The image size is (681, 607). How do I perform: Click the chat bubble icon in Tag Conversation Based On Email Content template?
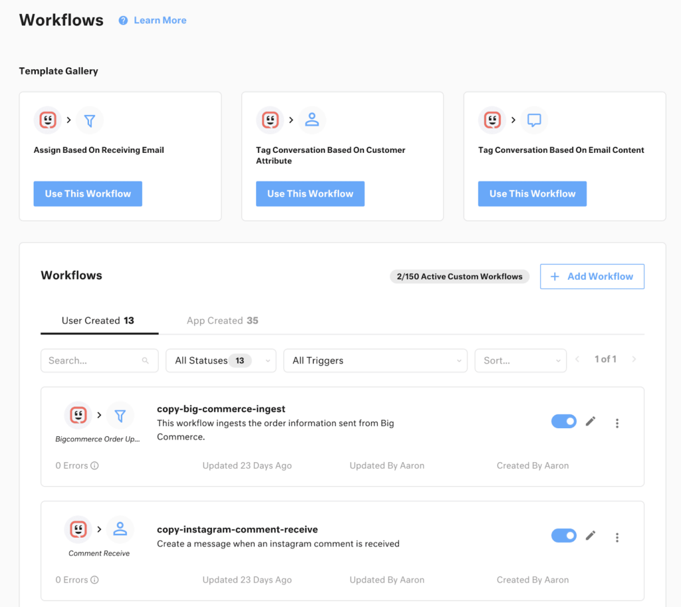(x=534, y=120)
